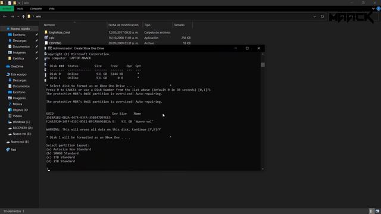
Task: Click Properties icon in quick access toolbar
Action: (x=10, y=3)
